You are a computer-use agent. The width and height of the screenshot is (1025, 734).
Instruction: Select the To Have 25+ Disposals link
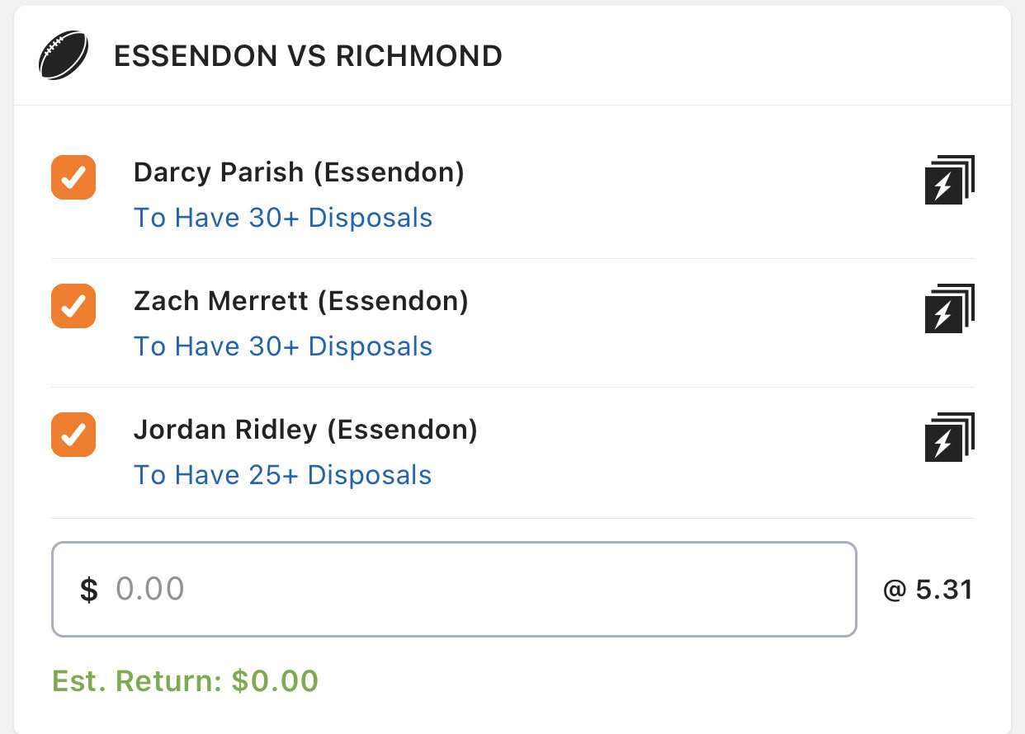pos(283,475)
